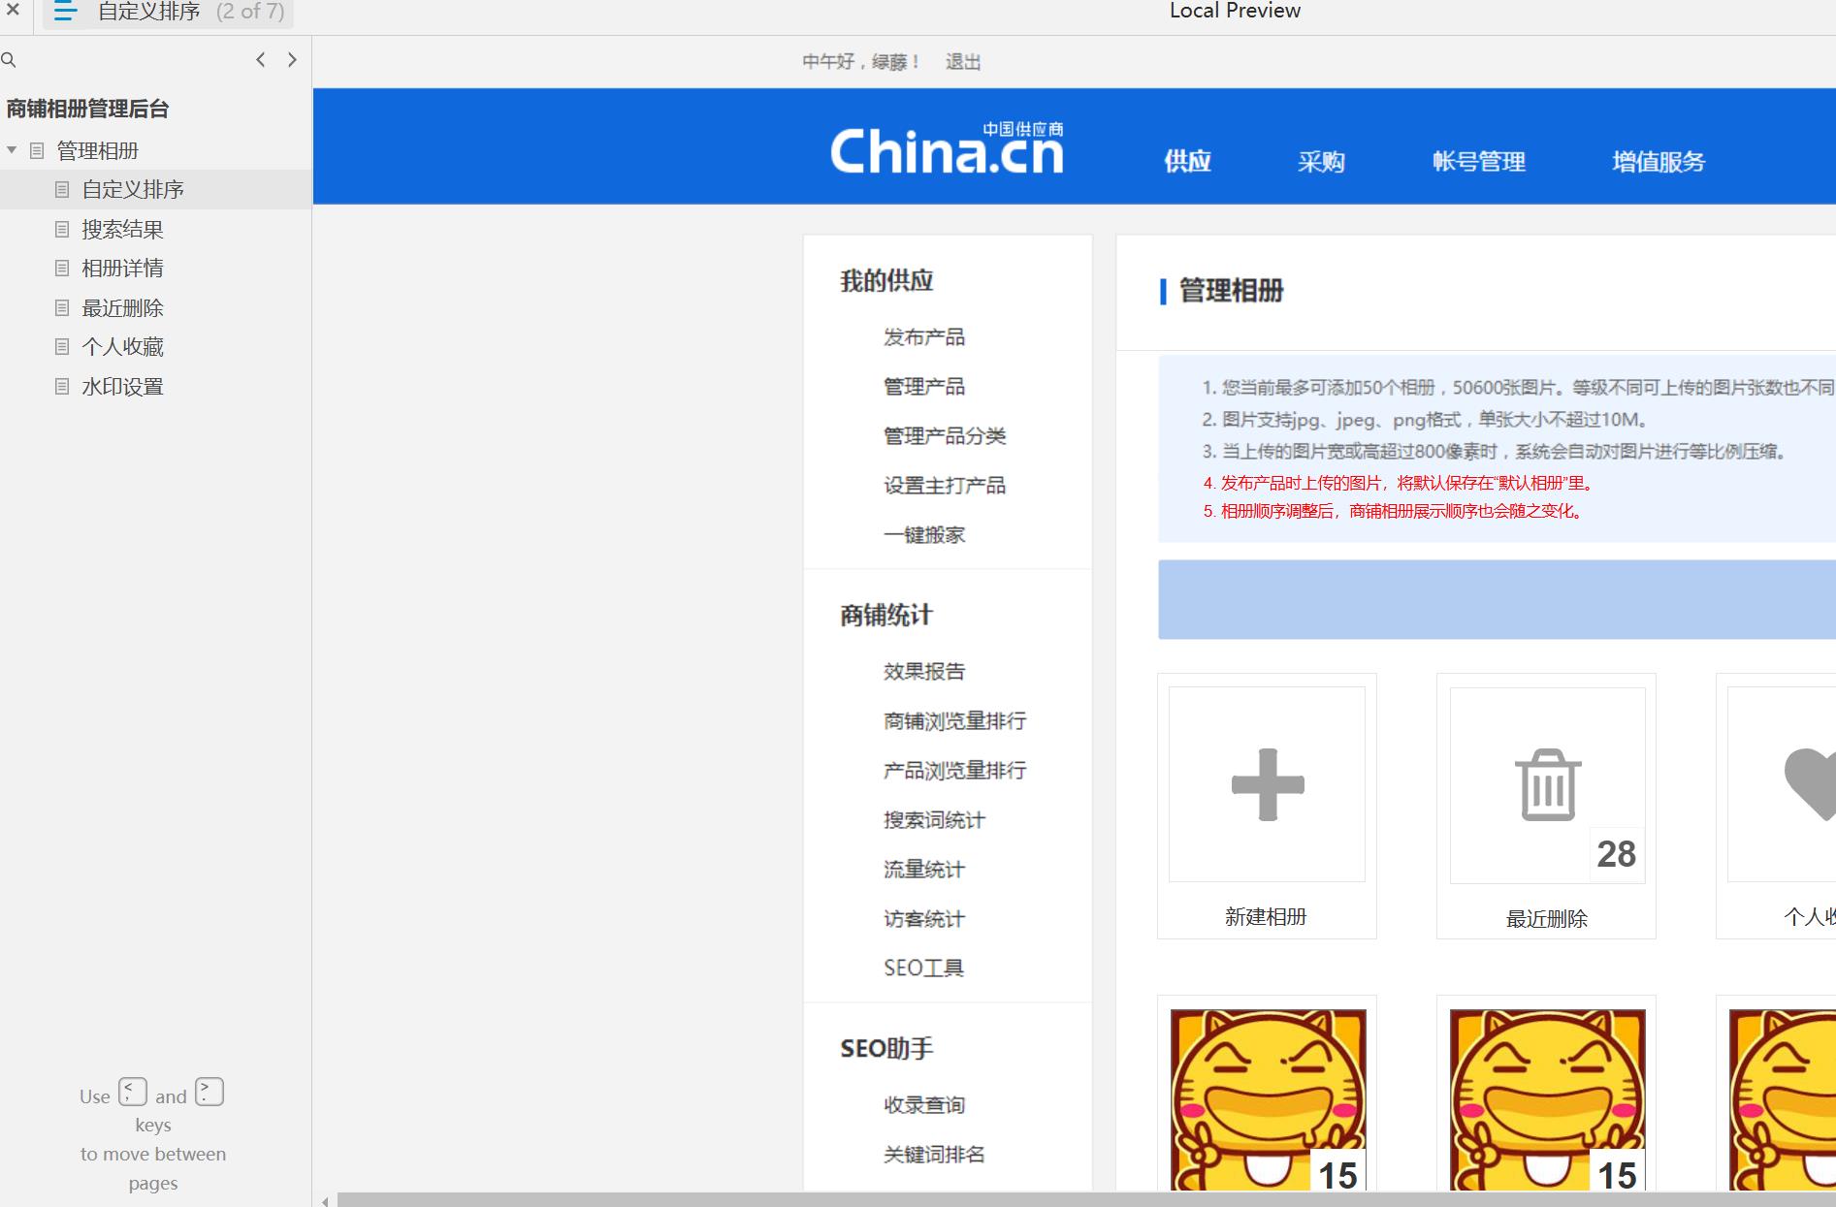Open the 收录查询 link

coord(924,1105)
